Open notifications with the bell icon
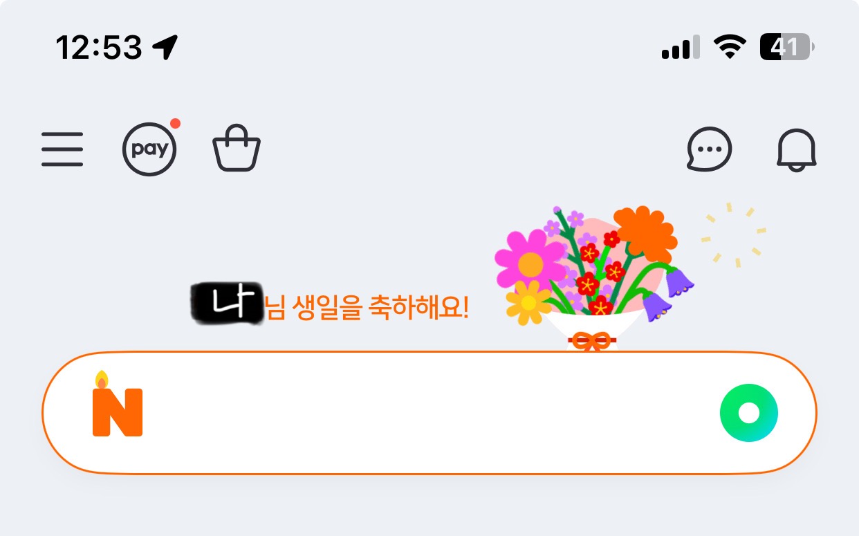 pos(797,149)
